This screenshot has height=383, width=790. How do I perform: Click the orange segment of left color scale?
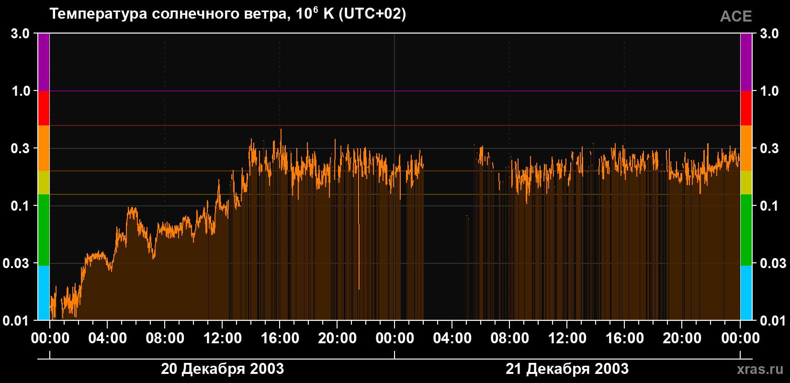coord(44,148)
